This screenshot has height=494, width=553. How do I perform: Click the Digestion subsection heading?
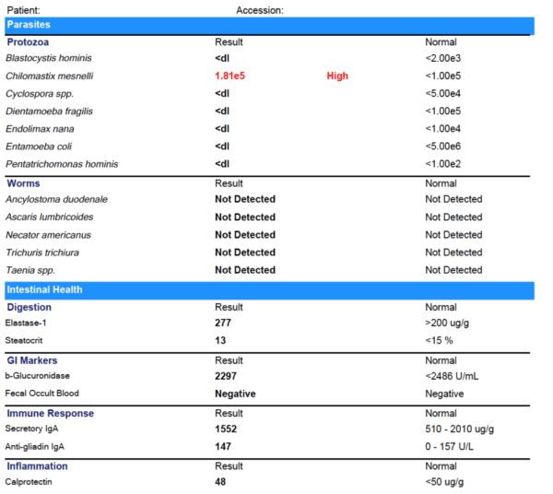point(29,307)
